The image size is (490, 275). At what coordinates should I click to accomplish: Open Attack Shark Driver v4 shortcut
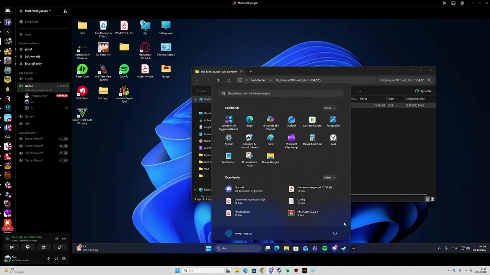coord(82,51)
